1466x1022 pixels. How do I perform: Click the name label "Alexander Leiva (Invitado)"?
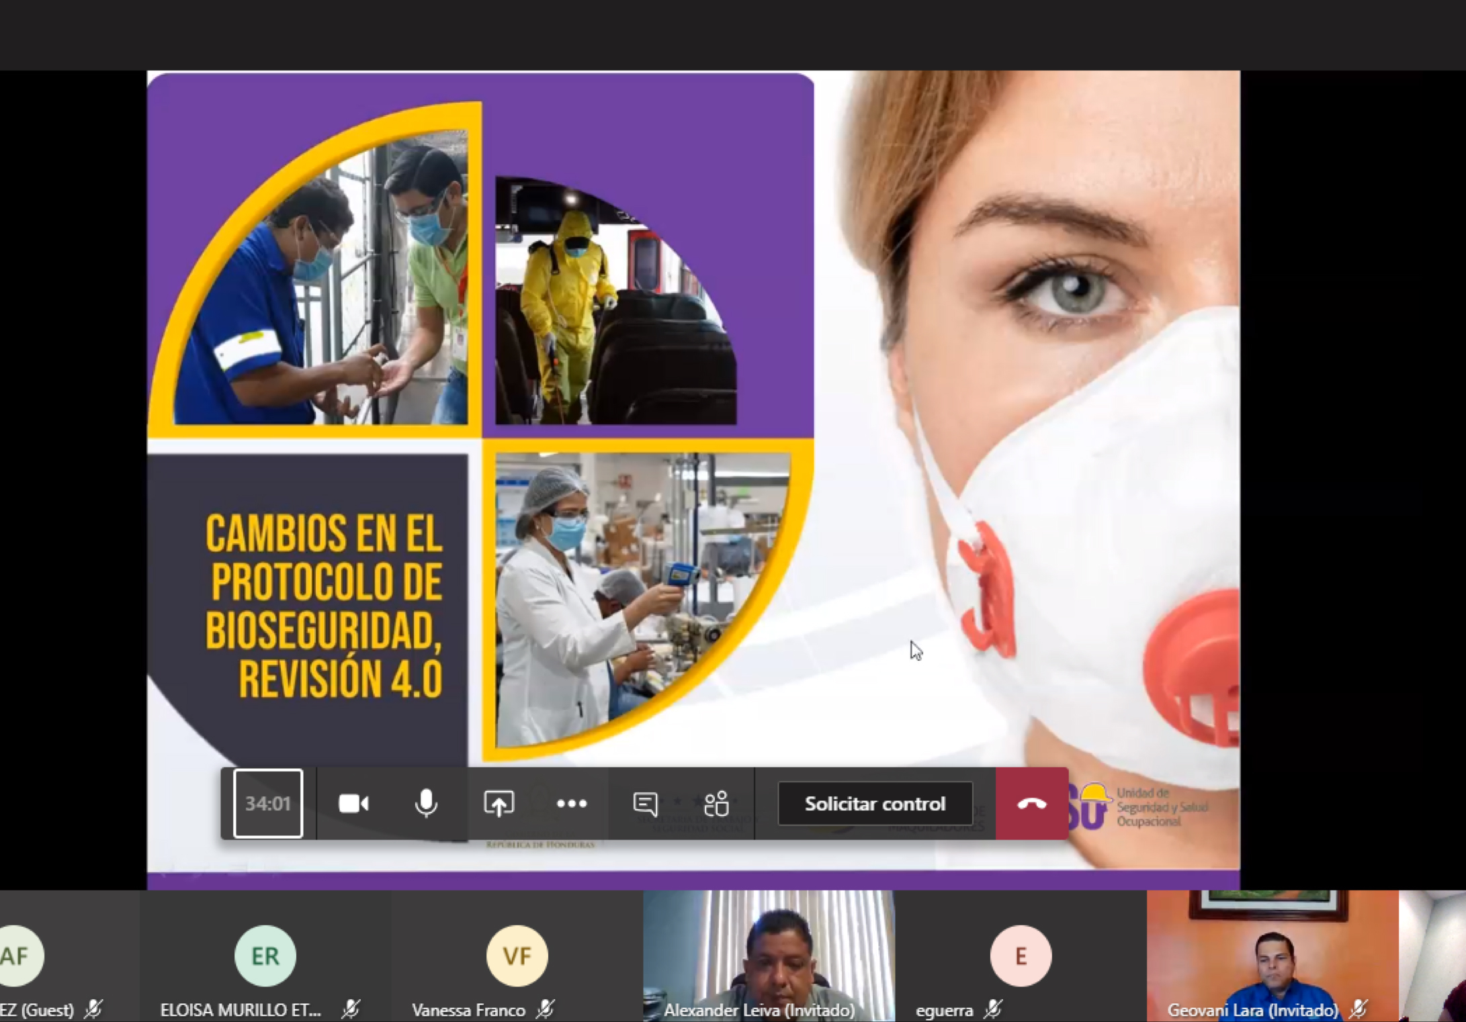[x=759, y=1010]
